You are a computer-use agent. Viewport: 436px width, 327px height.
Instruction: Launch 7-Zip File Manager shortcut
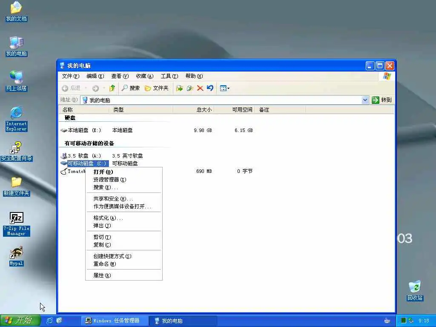tap(16, 224)
